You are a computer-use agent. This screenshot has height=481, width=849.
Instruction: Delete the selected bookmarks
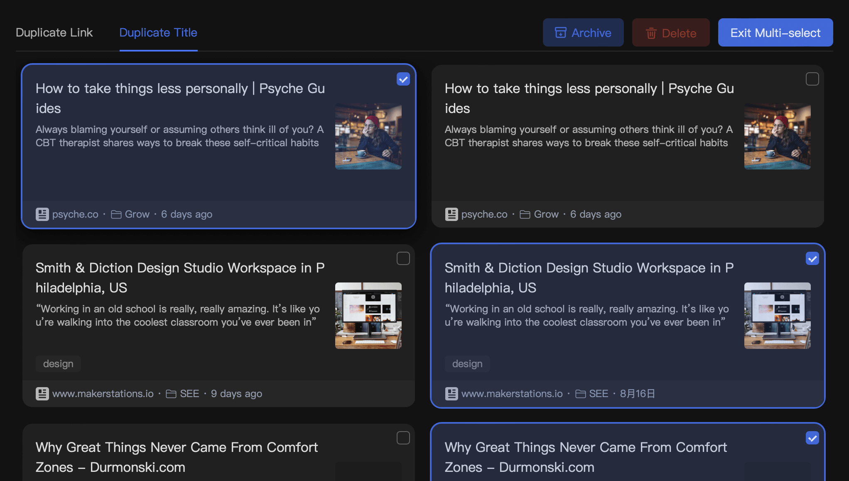click(670, 32)
